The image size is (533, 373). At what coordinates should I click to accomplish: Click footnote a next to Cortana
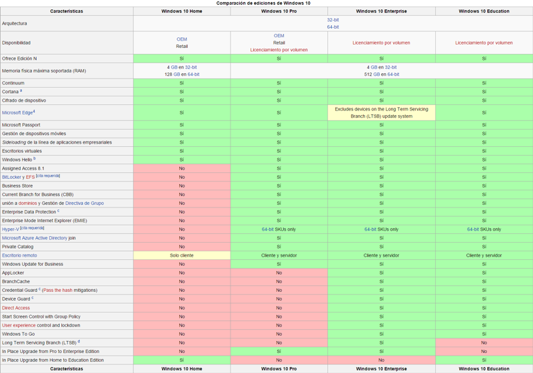21,90
